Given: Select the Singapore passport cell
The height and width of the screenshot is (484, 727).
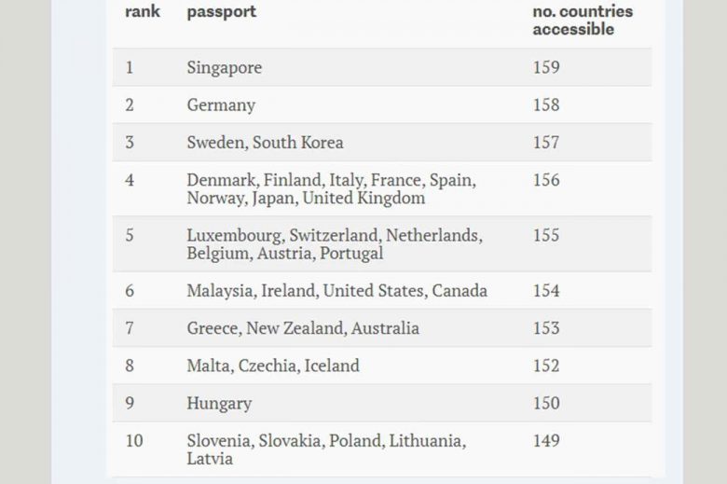Looking at the screenshot, I should click(x=224, y=68).
